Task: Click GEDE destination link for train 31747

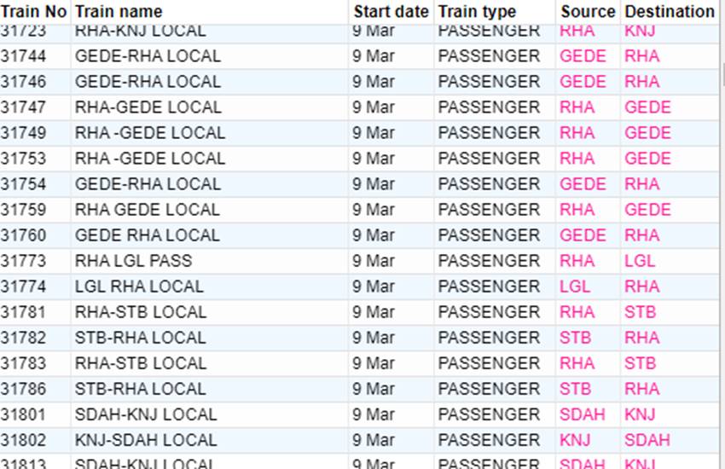Action: tap(647, 107)
